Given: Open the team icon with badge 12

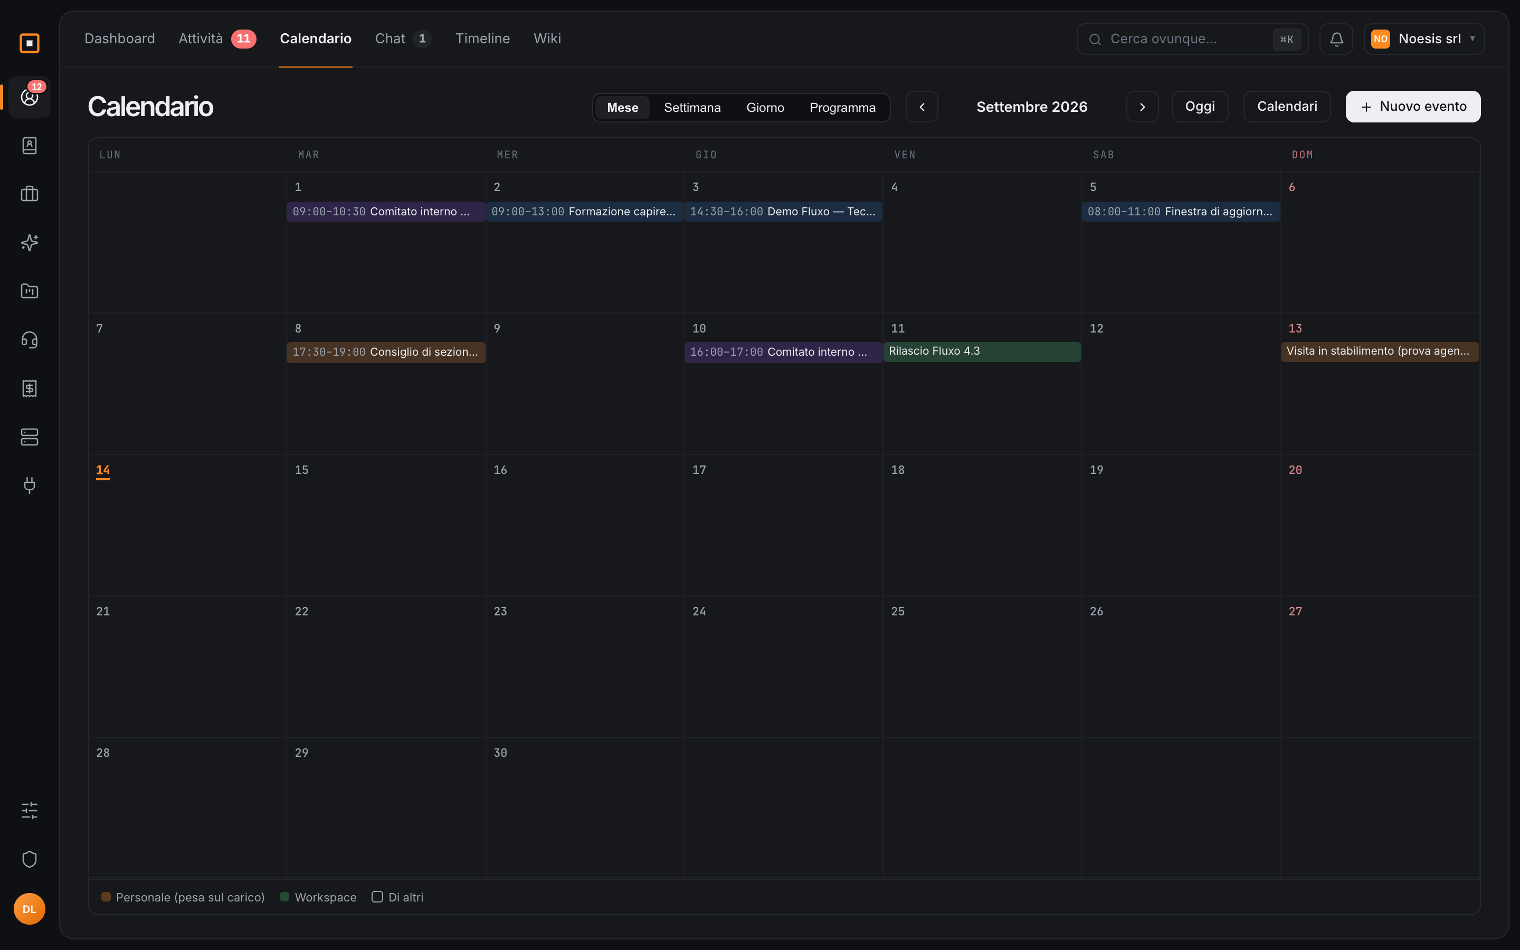Looking at the screenshot, I should tap(30, 98).
